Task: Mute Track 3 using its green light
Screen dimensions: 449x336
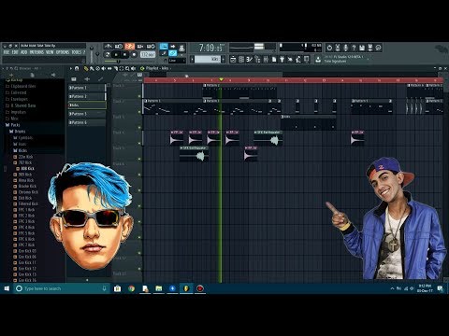Action: 139,127
